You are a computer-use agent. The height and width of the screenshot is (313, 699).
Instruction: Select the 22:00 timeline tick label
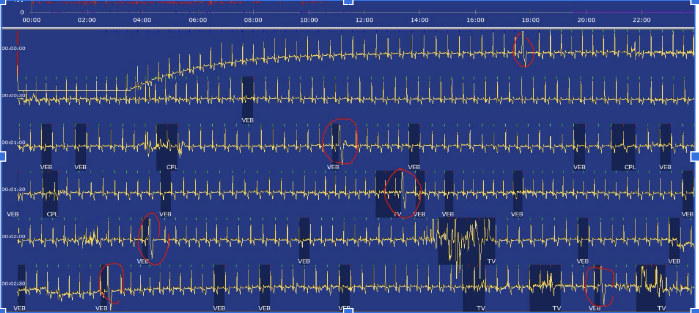click(x=641, y=20)
